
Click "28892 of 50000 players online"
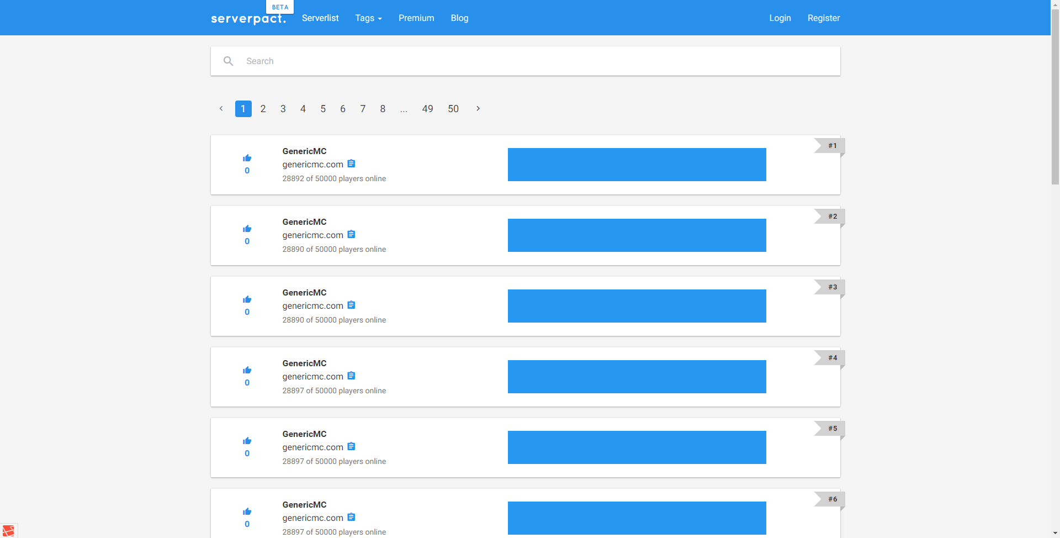click(334, 178)
